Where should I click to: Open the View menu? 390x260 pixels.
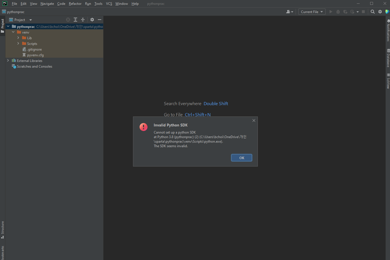[x=33, y=4]
